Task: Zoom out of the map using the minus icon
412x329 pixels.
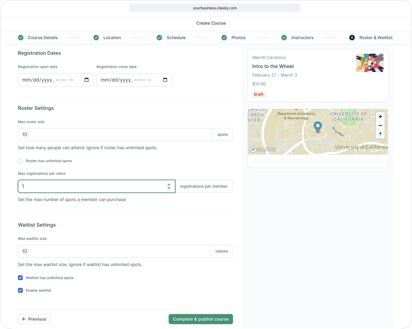Action: tap(380, 125)
